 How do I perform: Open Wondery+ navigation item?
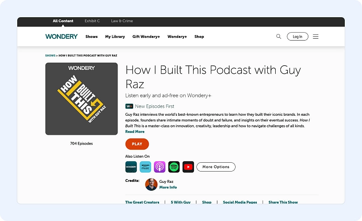pyautogui.click(x=177, y=36)
